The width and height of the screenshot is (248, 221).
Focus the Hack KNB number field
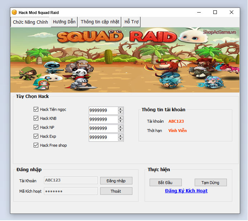click(x=103, y=119)
